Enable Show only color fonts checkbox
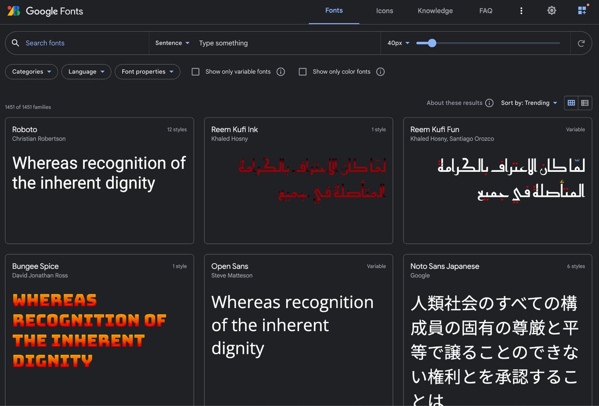 (x=302, y=72)
